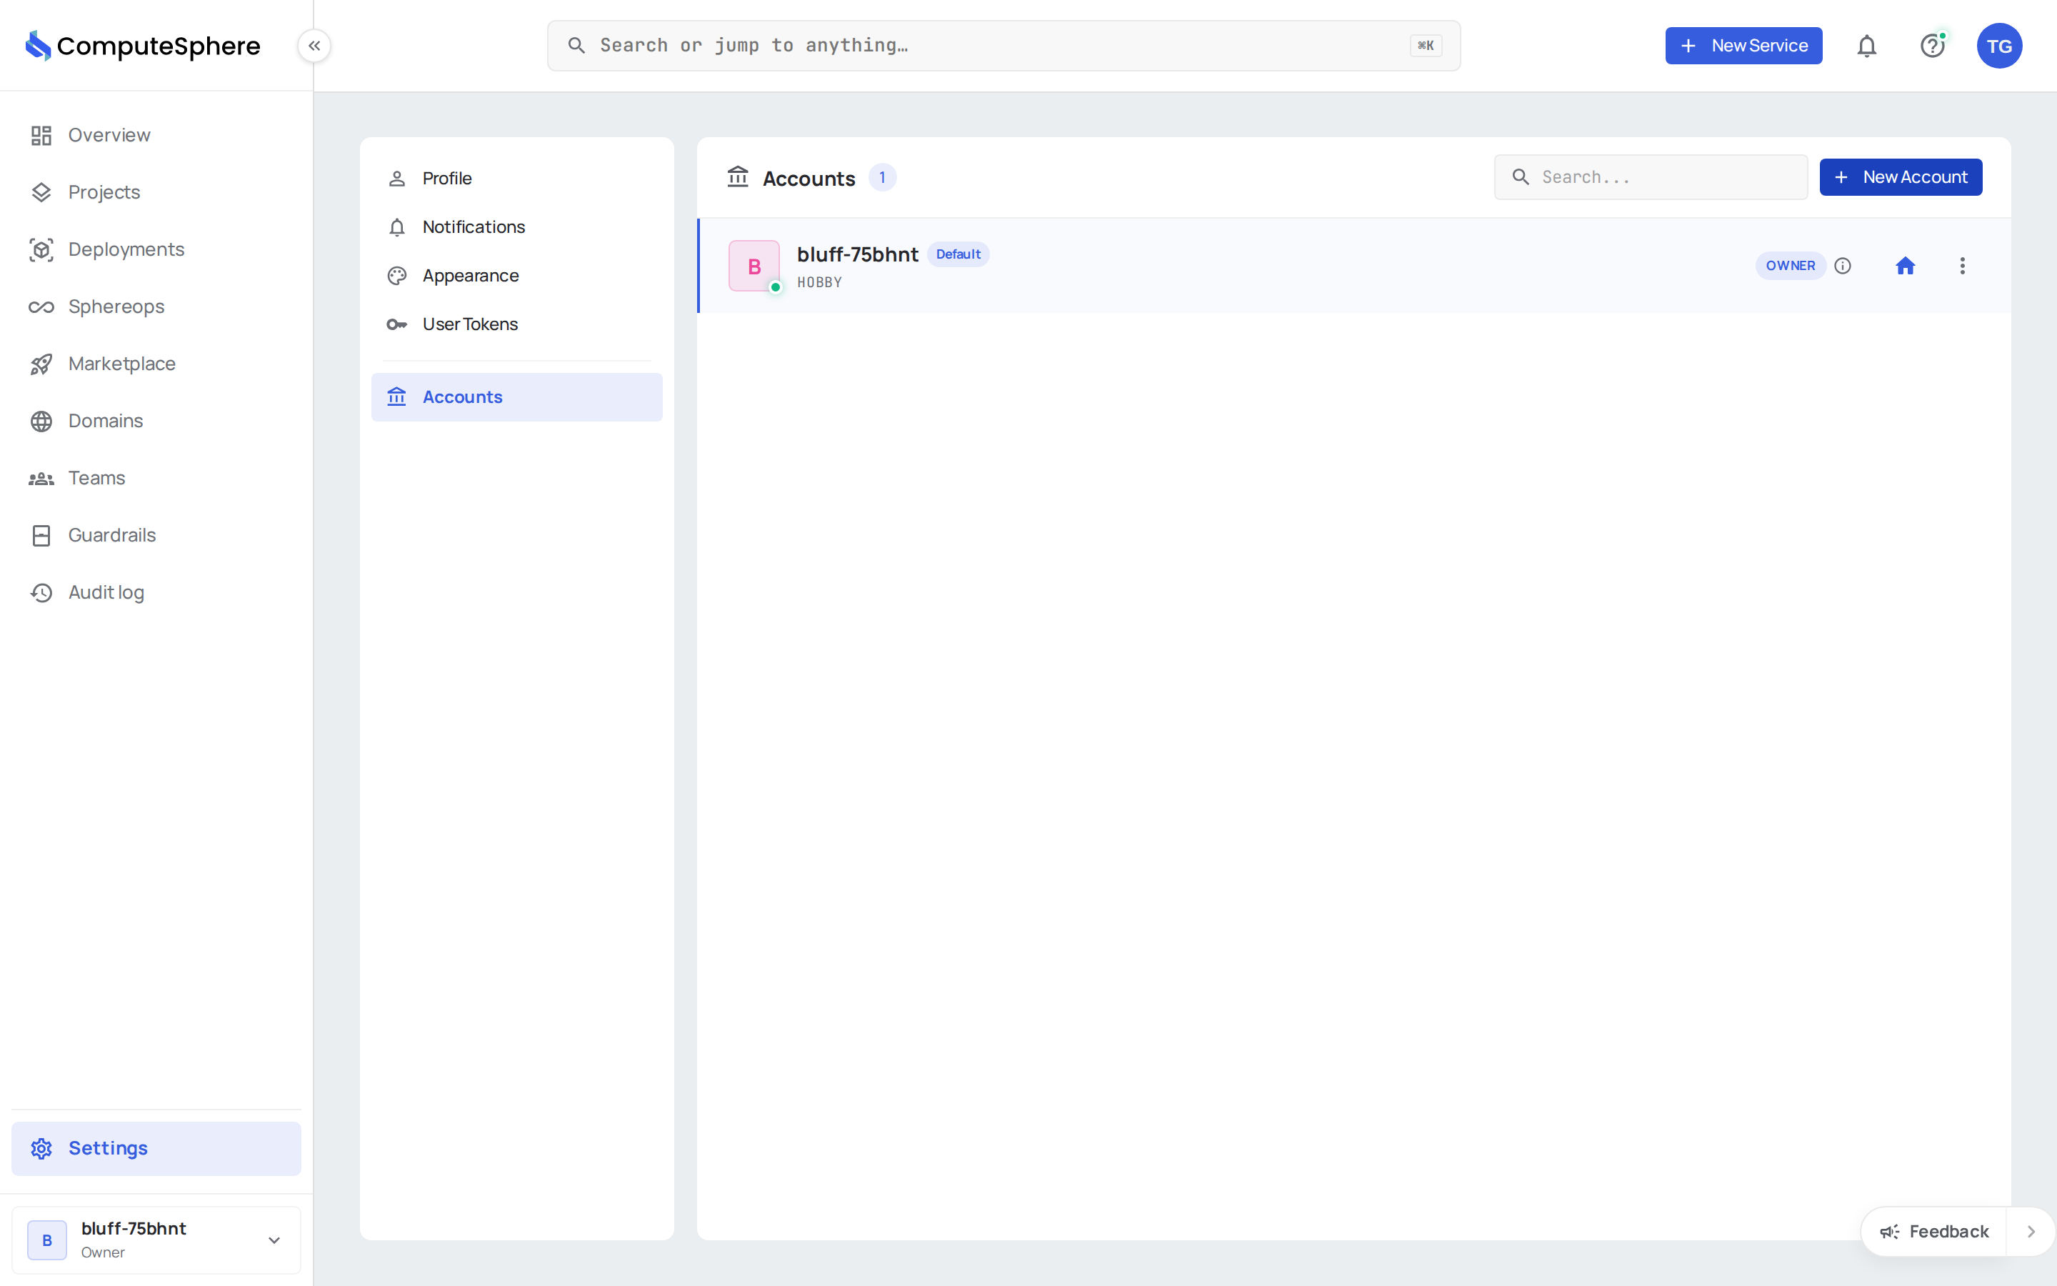
Task: Select Accounts settings tab
Action: point(517,397)
